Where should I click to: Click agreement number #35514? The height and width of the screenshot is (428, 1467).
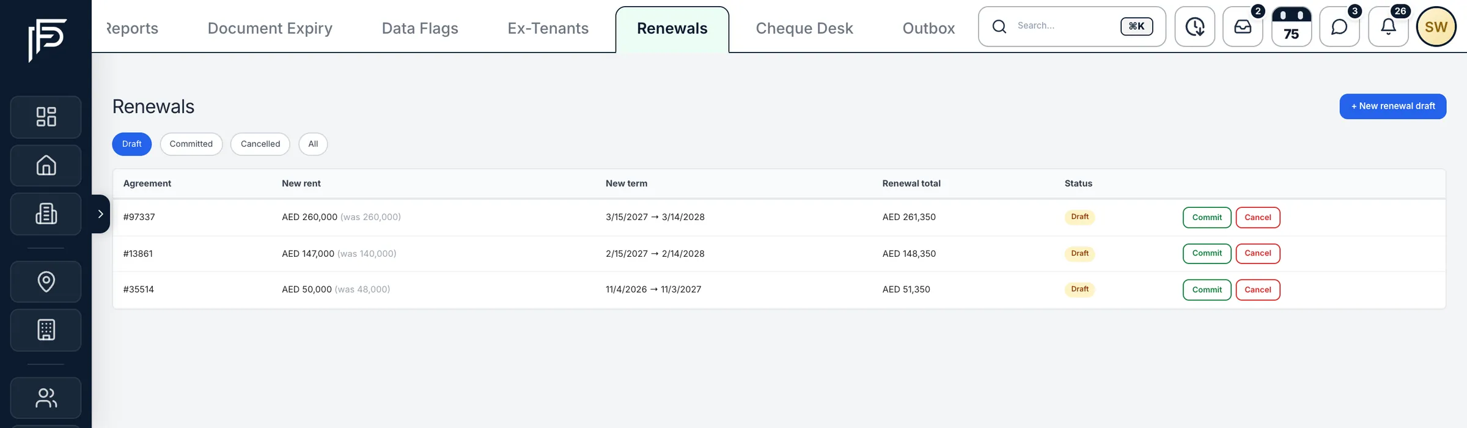(139, 289)
